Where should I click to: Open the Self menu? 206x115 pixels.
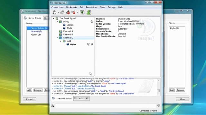[x=81, y=7]
